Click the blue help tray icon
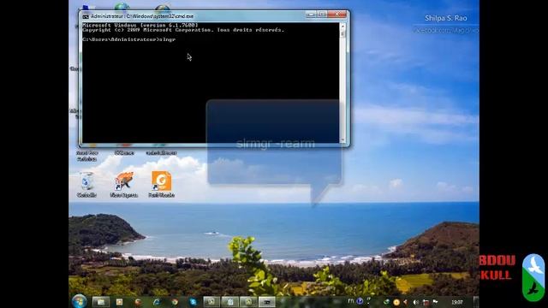548x308 pixels. (x=360, y=301)
